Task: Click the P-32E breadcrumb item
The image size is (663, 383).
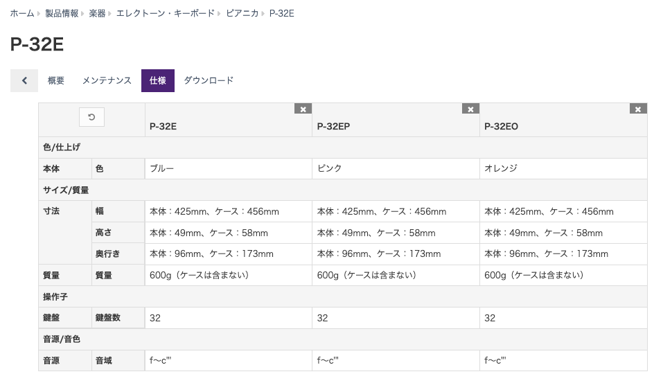Action: pos(281,14)
